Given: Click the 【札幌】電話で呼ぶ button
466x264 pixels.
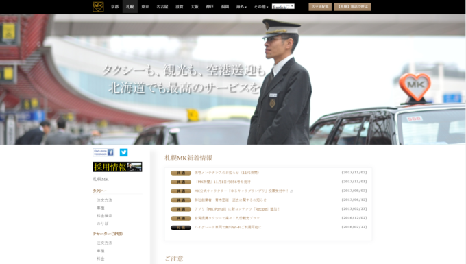Looking at the screenshot, I should tap(352, 7).
